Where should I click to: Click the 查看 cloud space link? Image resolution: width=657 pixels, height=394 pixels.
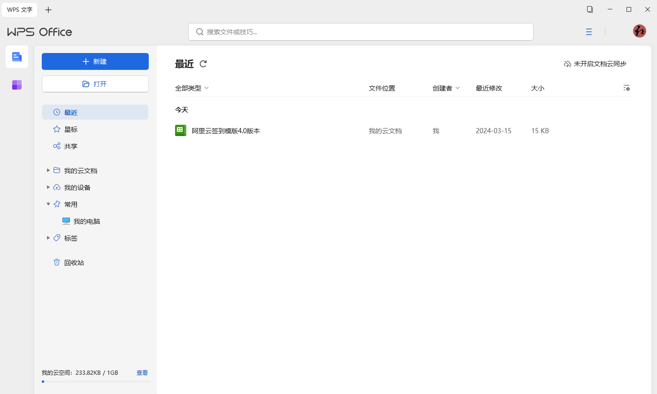(142, 372)
